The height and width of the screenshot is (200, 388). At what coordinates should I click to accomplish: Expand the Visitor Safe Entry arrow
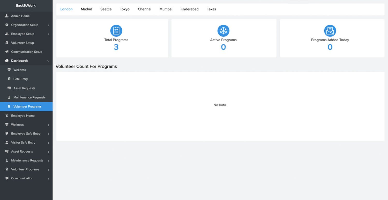pyautogui.click(x=48, y=143)
